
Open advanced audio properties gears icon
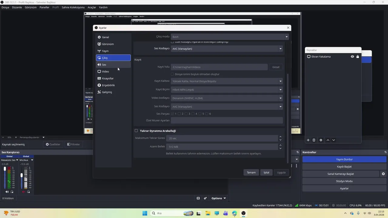(205, 198)
